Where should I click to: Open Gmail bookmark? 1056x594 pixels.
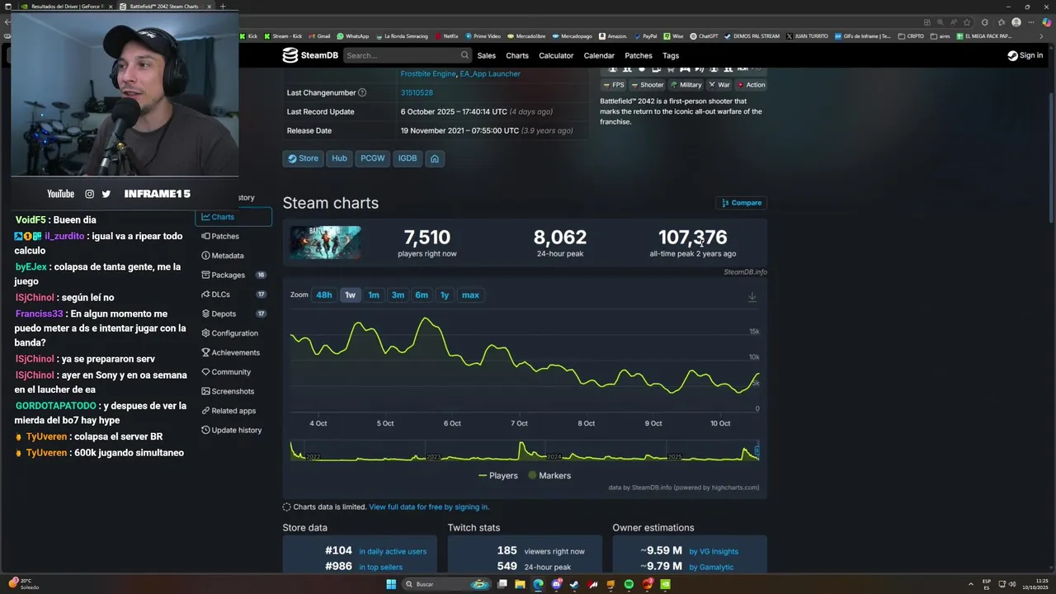point(319,36)
